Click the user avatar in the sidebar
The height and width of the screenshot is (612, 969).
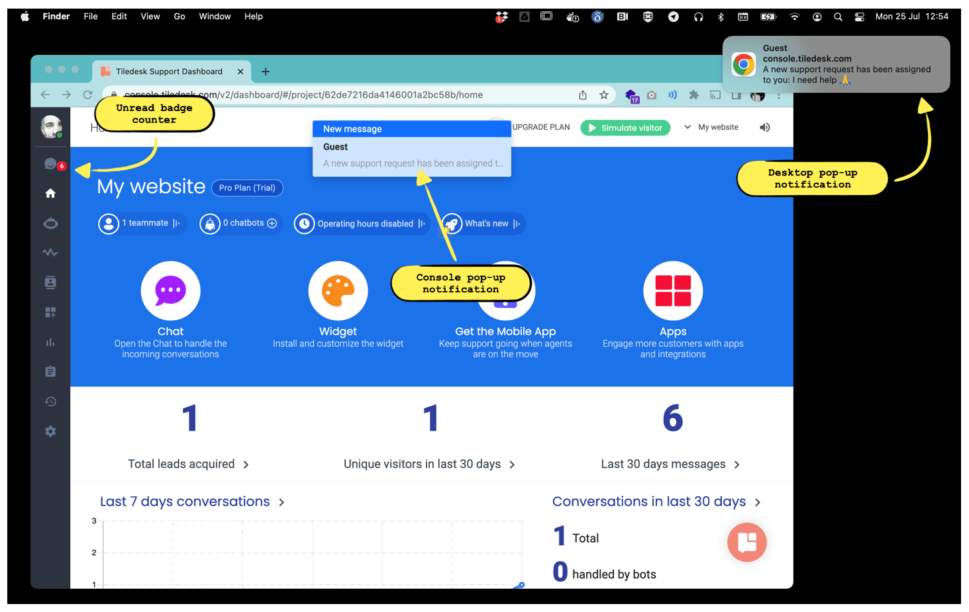coord(51,126)
